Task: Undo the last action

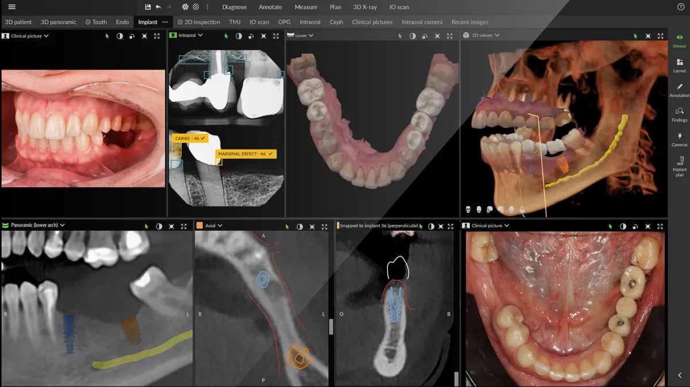Action: 158,7
